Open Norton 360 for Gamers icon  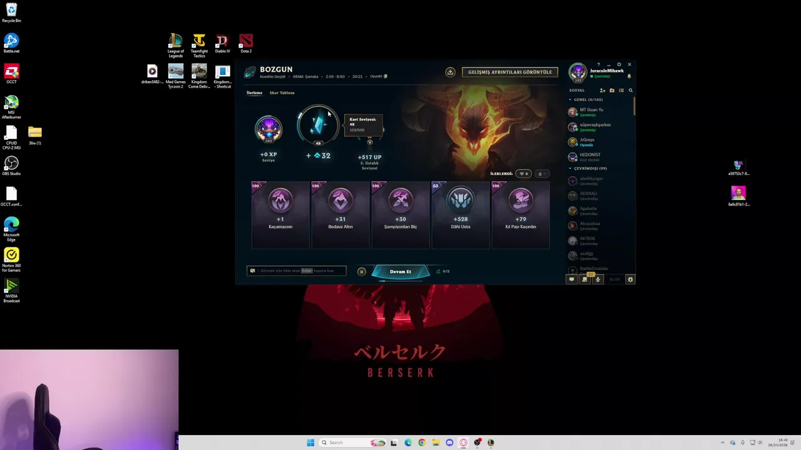coord(11,260)
